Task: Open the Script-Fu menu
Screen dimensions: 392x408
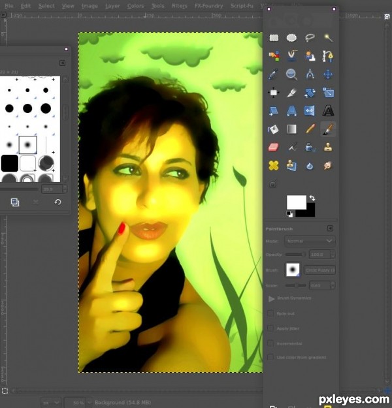Action: pyautogui.click(x=242, y=6)
